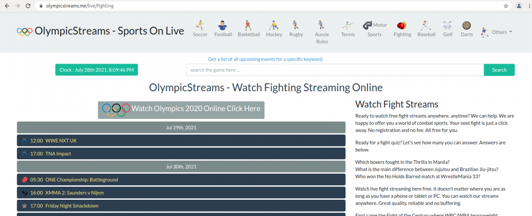
Task: Click the Rugby player icon
Action: point(296,25)
